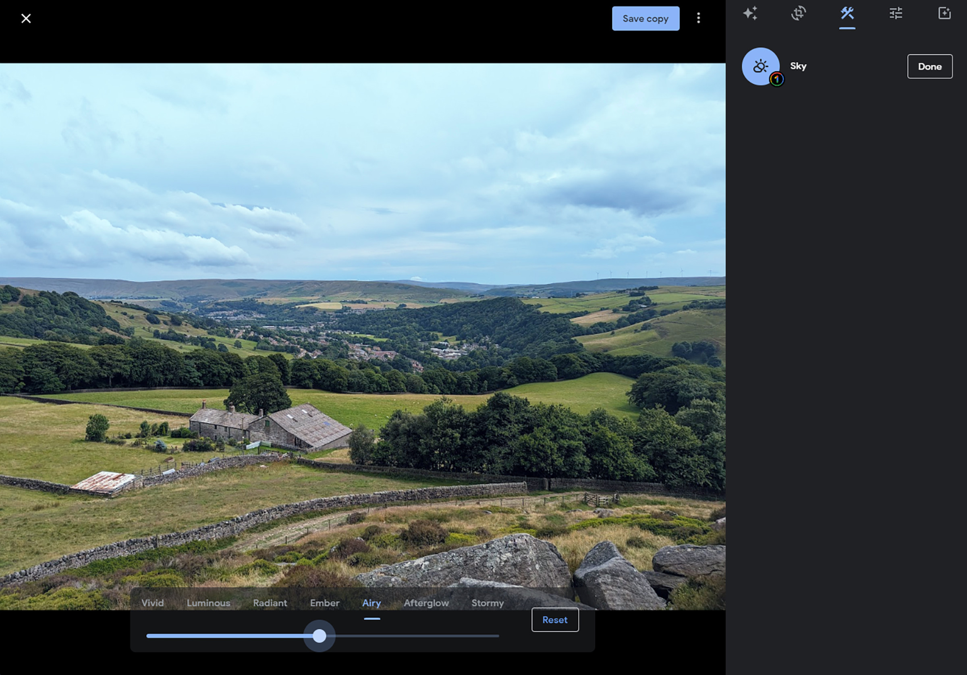Choose the Radiant sky preset
This screenshot has width=967, height=675.
pos(270,603)
